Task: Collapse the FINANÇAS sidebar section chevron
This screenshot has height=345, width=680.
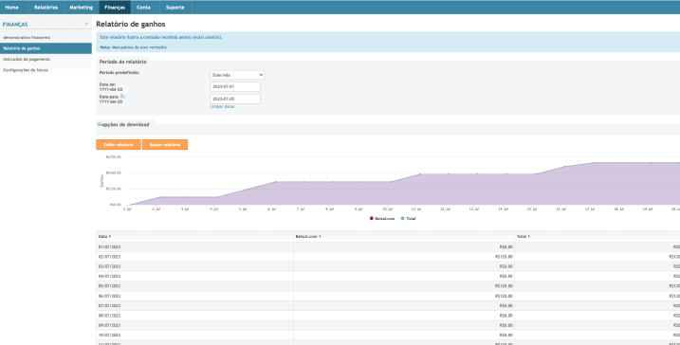Action: [x=86, y=25]
